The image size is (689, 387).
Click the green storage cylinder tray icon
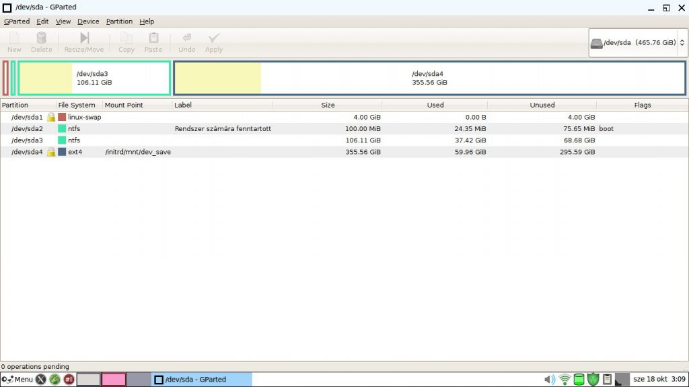click(579, 379)
